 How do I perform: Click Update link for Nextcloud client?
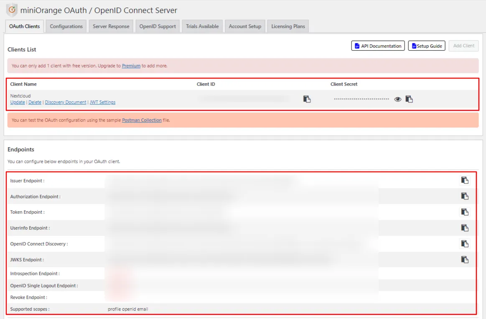pyautogui.click(x=18, y=102)
